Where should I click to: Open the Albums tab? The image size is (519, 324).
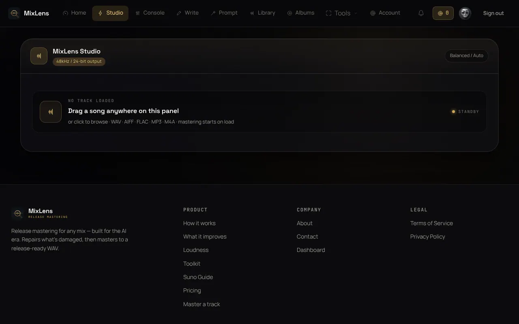point(300,13)
